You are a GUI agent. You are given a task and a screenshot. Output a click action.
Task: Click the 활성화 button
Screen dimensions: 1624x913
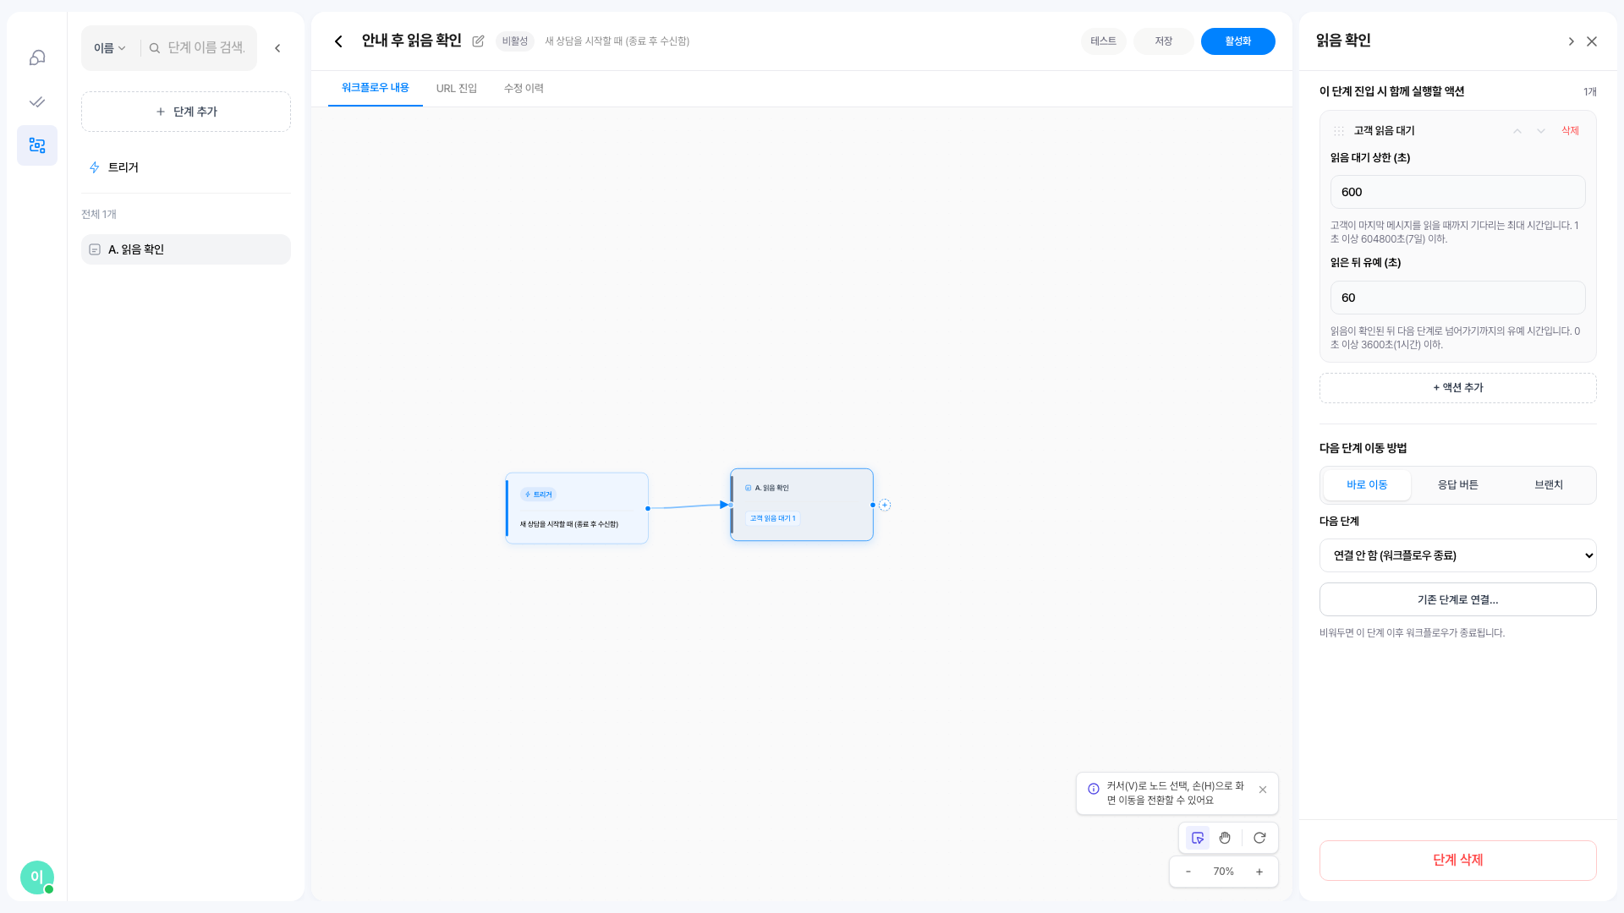1238,41
